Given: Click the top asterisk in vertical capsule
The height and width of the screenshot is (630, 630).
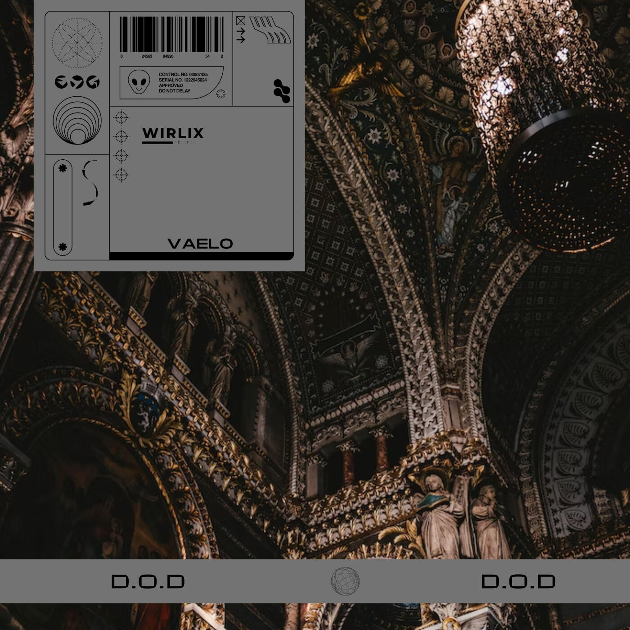Looking at the screenshot, I should tap(63, 168).
